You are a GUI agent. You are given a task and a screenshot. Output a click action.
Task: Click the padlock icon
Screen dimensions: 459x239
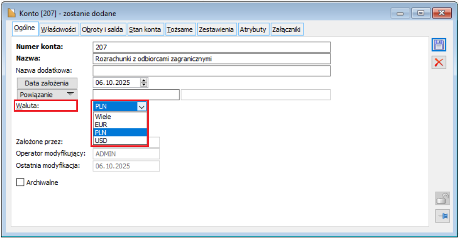(x=442, y=199)
